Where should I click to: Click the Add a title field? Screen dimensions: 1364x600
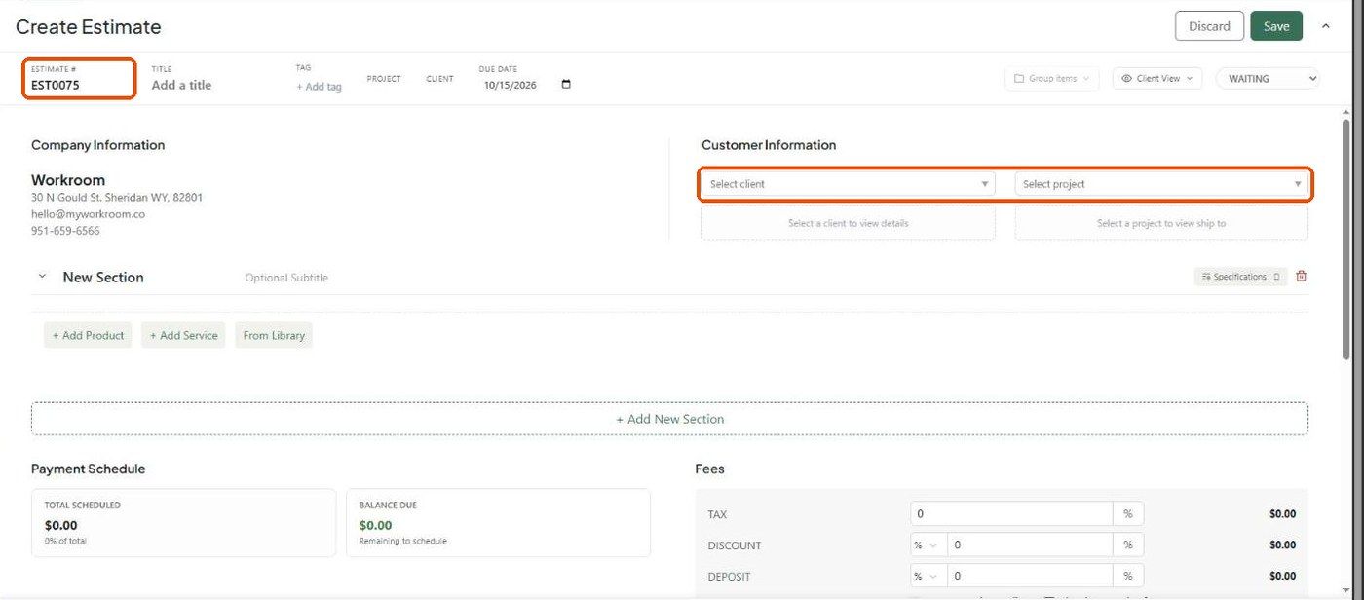[181, 85]
